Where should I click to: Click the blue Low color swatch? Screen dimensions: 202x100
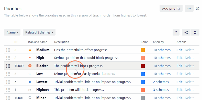[143, 74]
